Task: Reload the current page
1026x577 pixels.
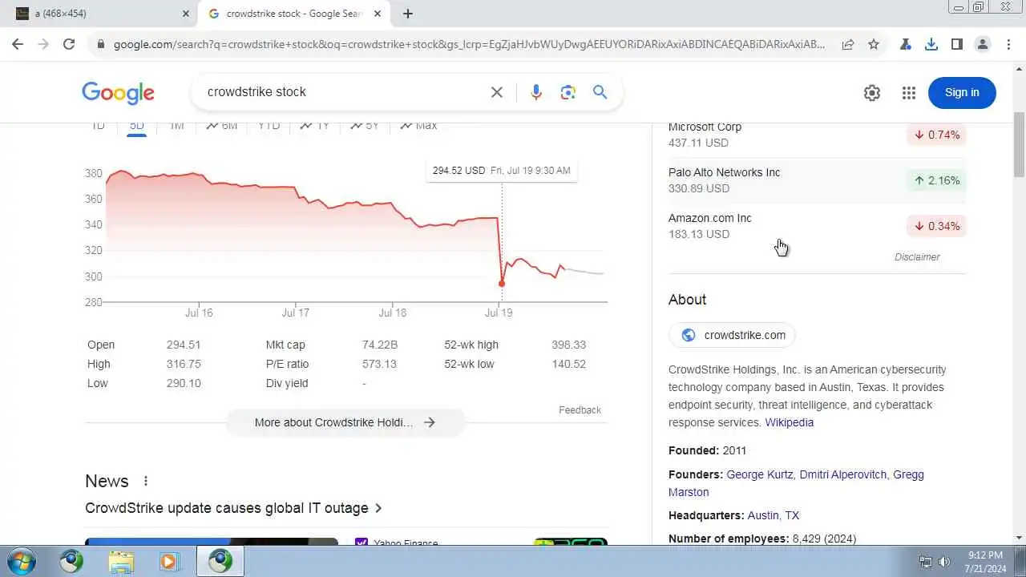Action: [x=69, y=45]
